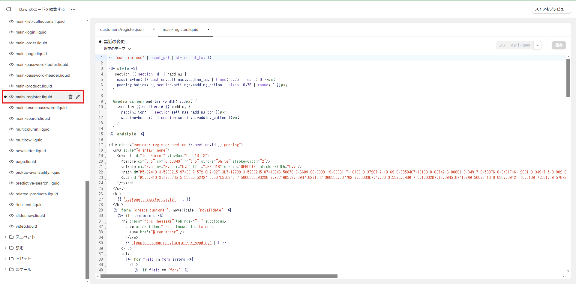Image resolution: width=576 pixels, height=284 pixels.
Task: Open the 現在のテーマ dropdown
Action: pyautogui.click(x=117, y=49)
